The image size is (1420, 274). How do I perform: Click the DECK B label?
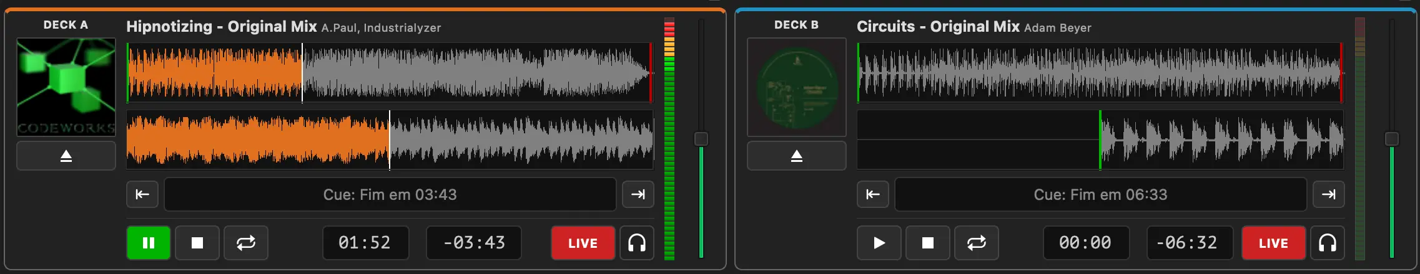pos(796,25)
